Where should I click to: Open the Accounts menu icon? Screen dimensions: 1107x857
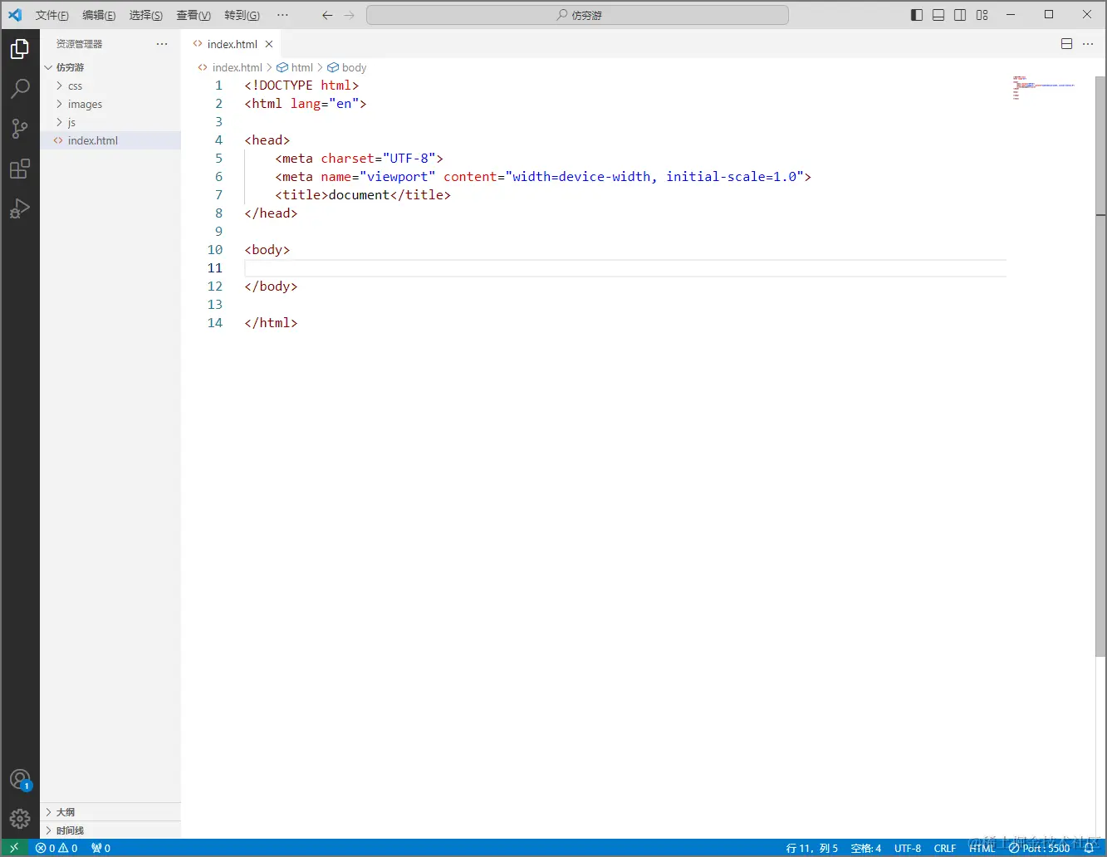point(20,780)
